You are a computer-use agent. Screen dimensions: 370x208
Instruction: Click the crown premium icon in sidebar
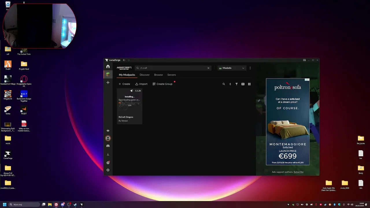point(108,131)
